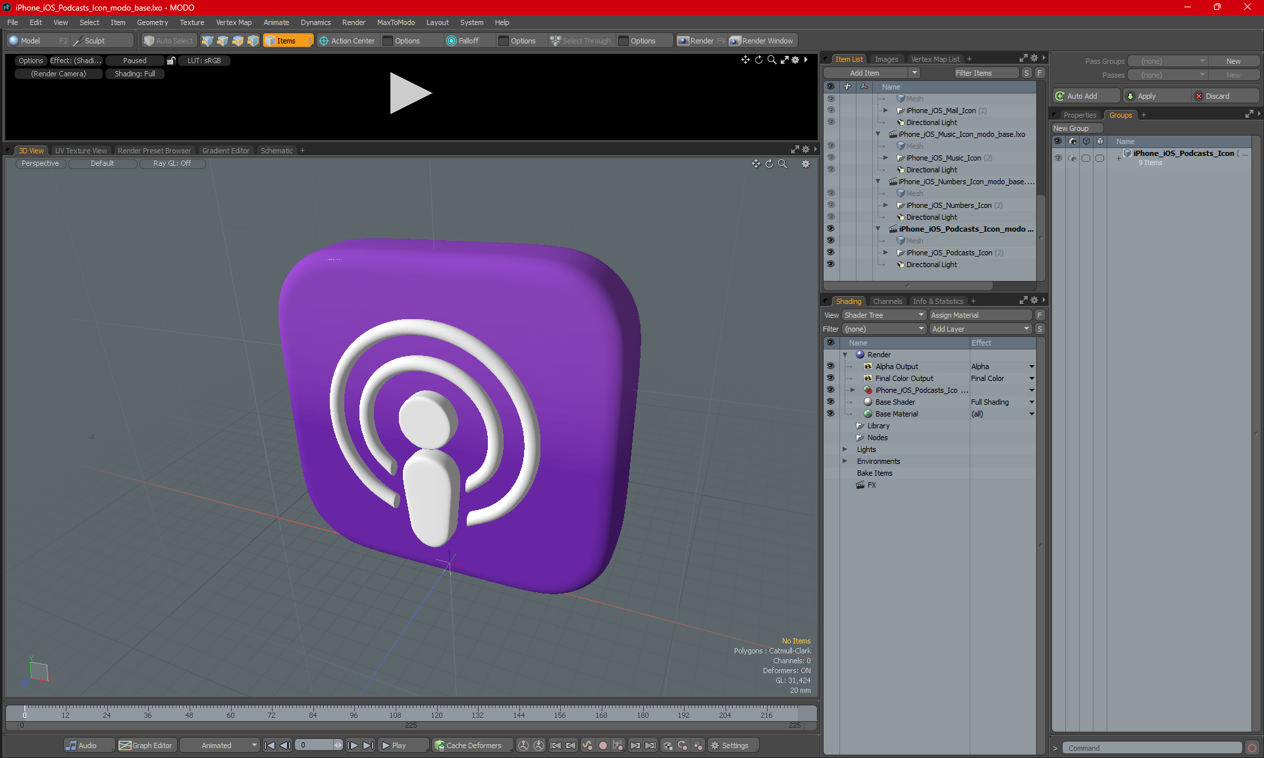Expand the Environments group in Shader Tree
The image size is (1264, 758).
click(x=845, y=461)
